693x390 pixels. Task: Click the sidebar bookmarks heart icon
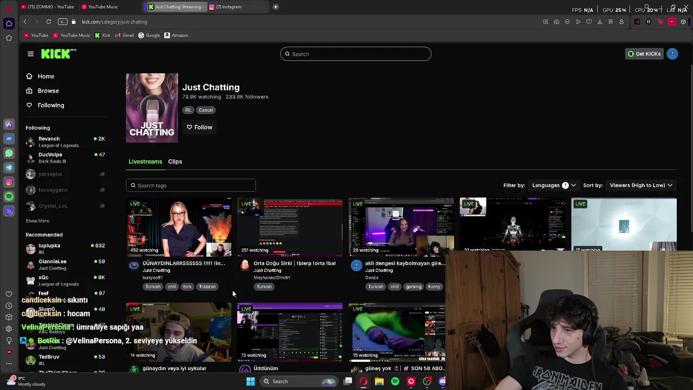9,294
